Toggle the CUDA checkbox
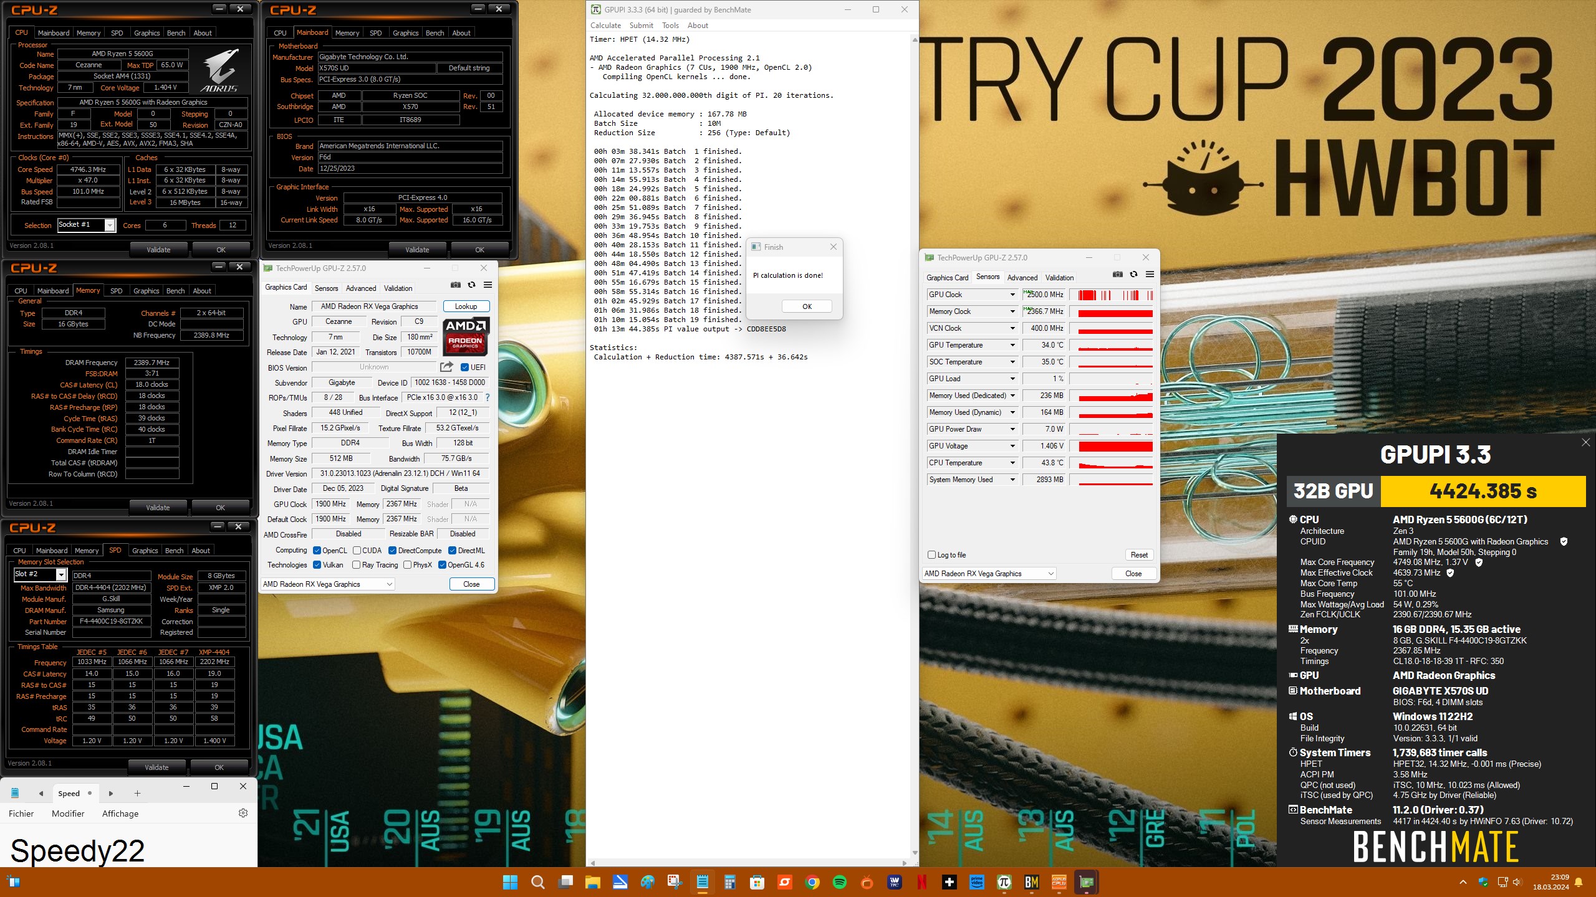This screenshot has width=1596, height=897. 357,551
